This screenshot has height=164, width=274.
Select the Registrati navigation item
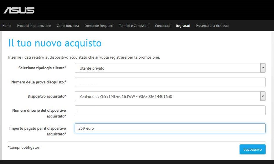coord(183,26)
